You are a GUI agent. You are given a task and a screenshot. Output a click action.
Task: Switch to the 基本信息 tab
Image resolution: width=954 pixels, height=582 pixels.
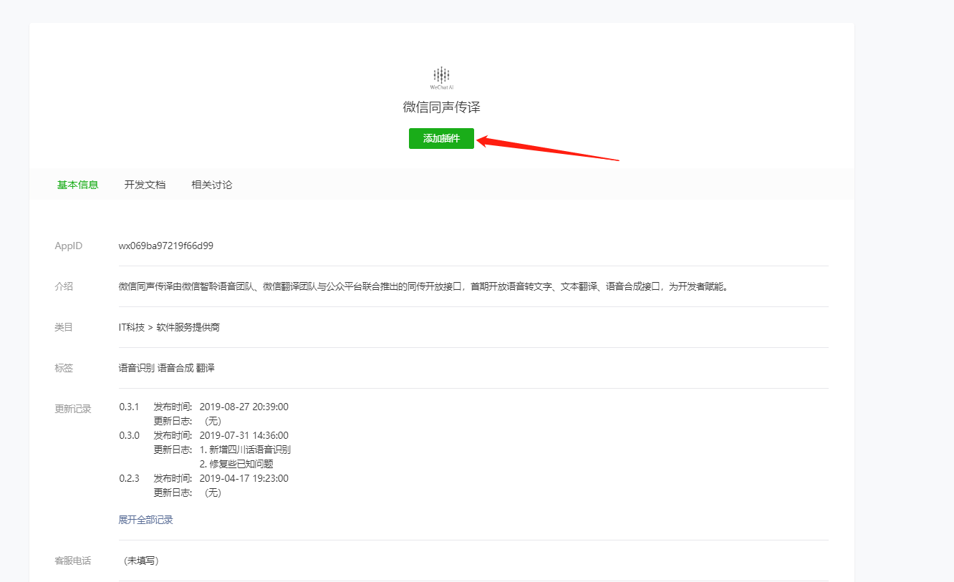click(77, 185)
